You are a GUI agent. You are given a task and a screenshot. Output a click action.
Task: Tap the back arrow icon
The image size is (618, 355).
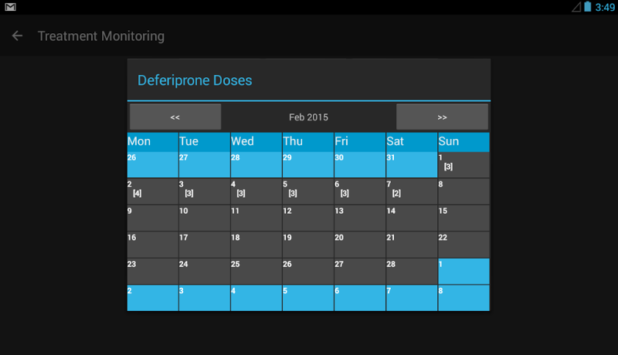tap(17, 35)
